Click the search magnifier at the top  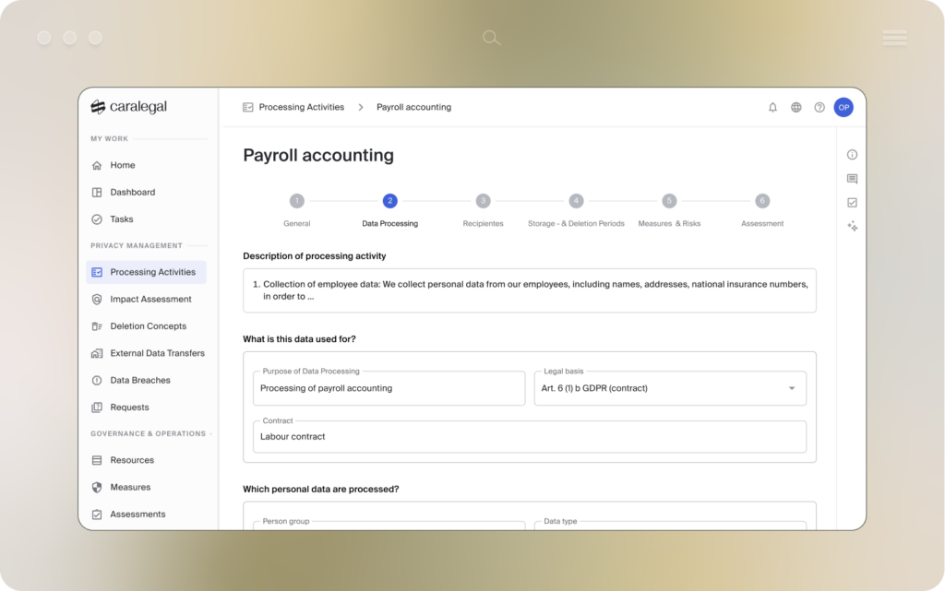pyautogui.click(x=491, y=37)
